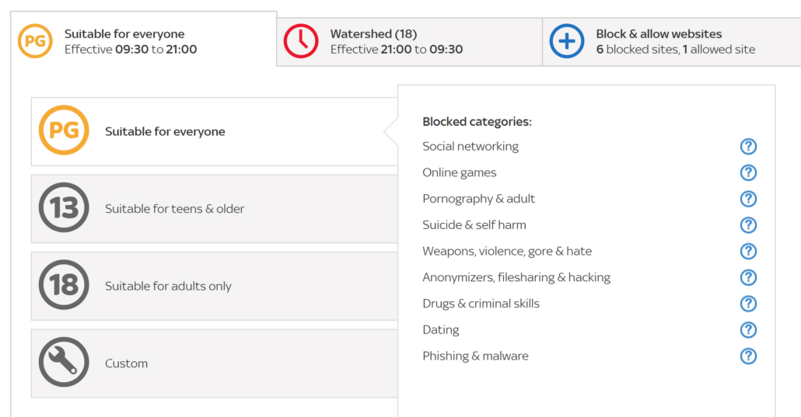Image resolution: width=801 pixels, height=417 pixels.
Task: Choose Suitable for everyone PG option
Action: pyautogui.click(x=215, y=132)
